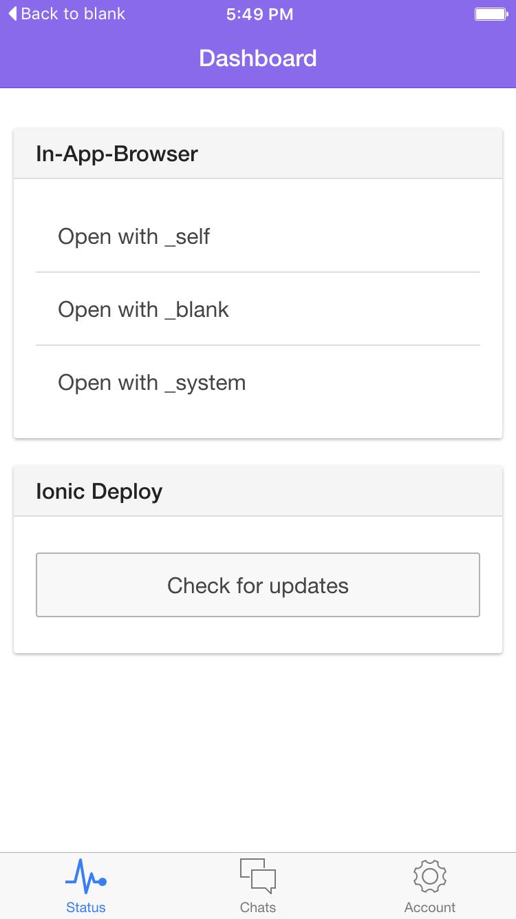
Task: Click the Status tab pulse waveform graphic
Action: point(85,878)
